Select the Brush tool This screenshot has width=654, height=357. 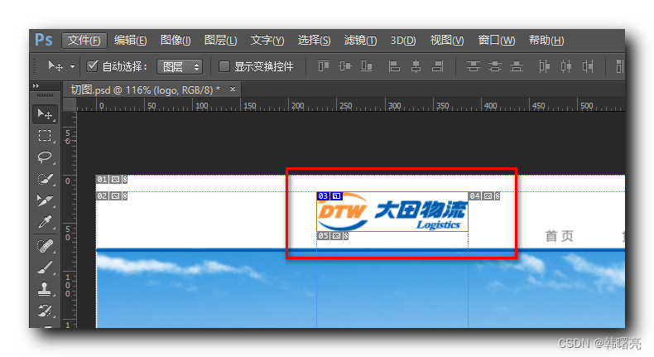tap(45, 268)
